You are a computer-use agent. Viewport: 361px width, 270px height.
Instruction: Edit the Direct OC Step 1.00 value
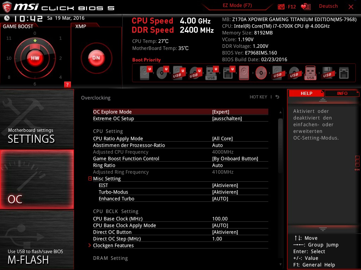point(180,239)
